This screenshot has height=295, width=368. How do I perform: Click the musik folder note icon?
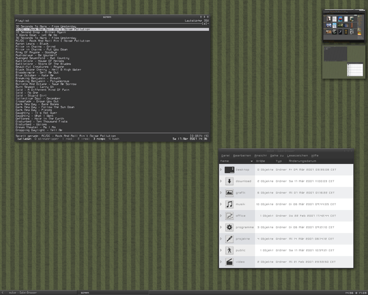tap(229, 204)
